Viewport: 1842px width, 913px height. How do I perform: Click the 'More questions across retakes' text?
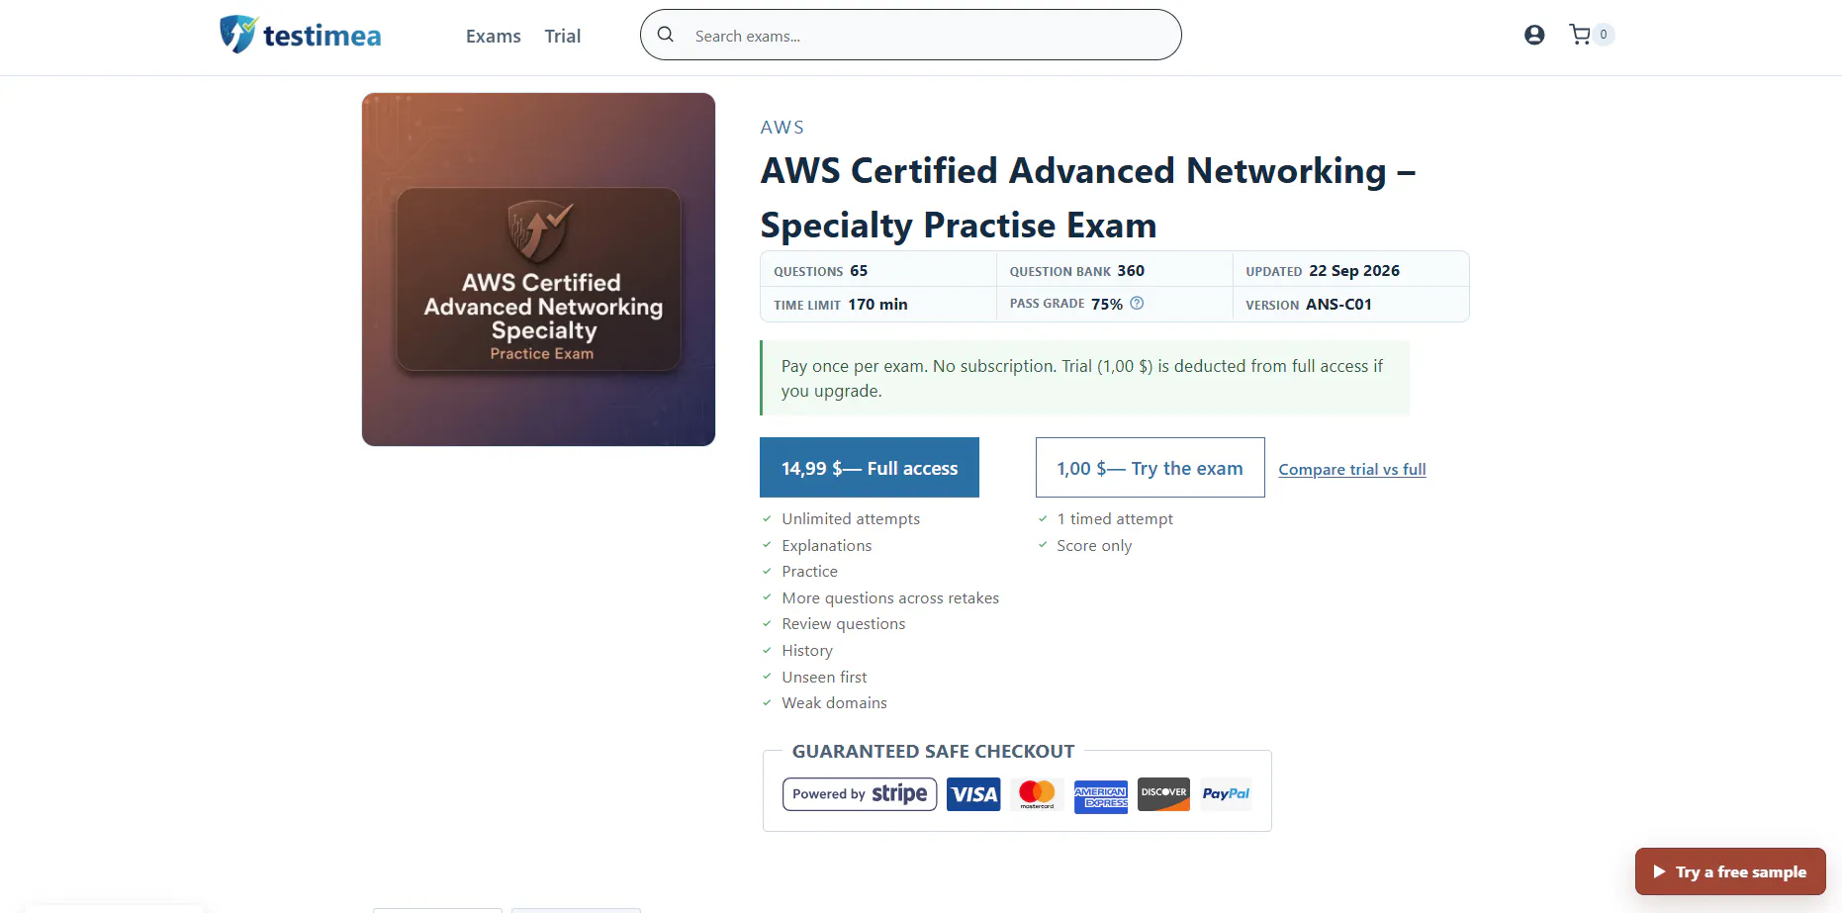coord(890,597)
